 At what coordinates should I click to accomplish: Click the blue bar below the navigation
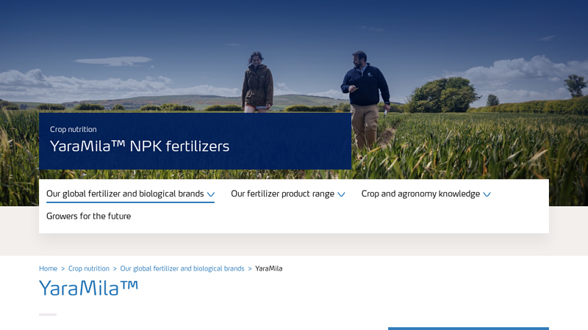point(468,328)
